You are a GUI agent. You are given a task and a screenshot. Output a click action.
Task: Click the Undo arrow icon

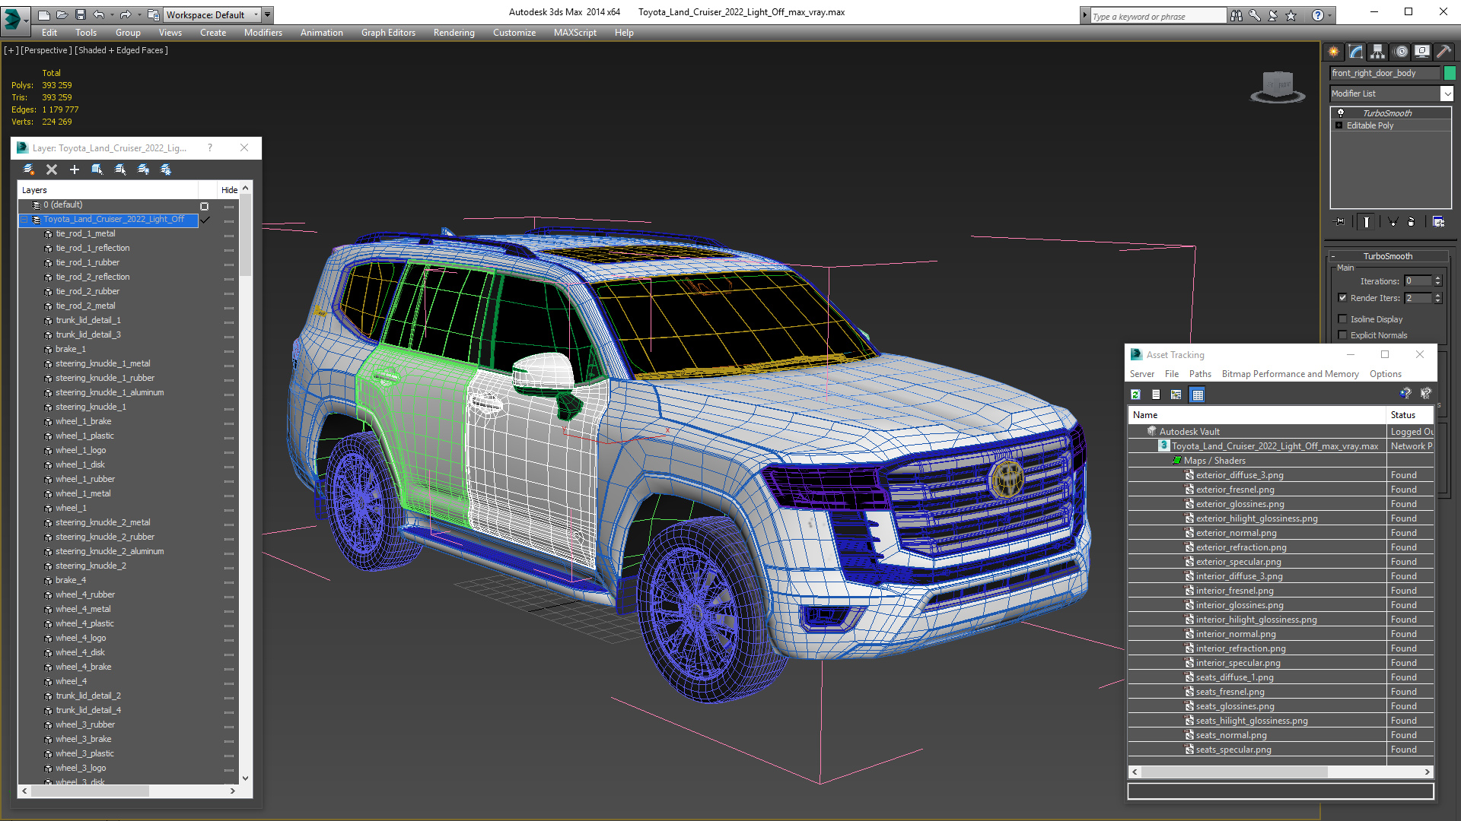coord(99,14)
